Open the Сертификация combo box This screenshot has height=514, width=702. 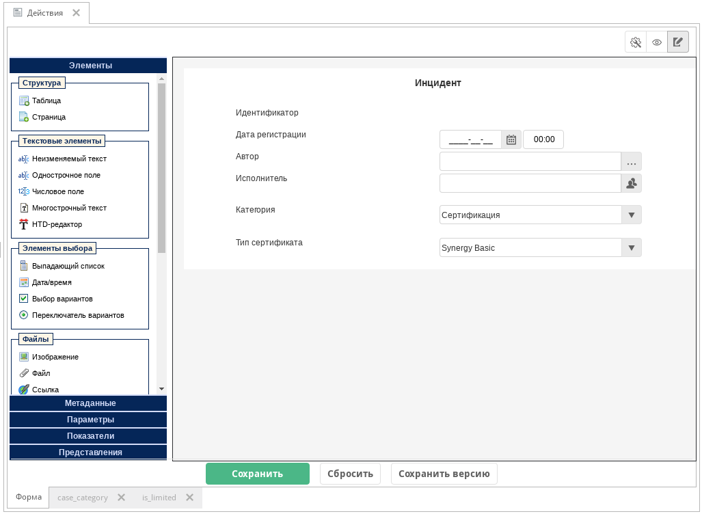pyautogui.click(x=541, y=215)
